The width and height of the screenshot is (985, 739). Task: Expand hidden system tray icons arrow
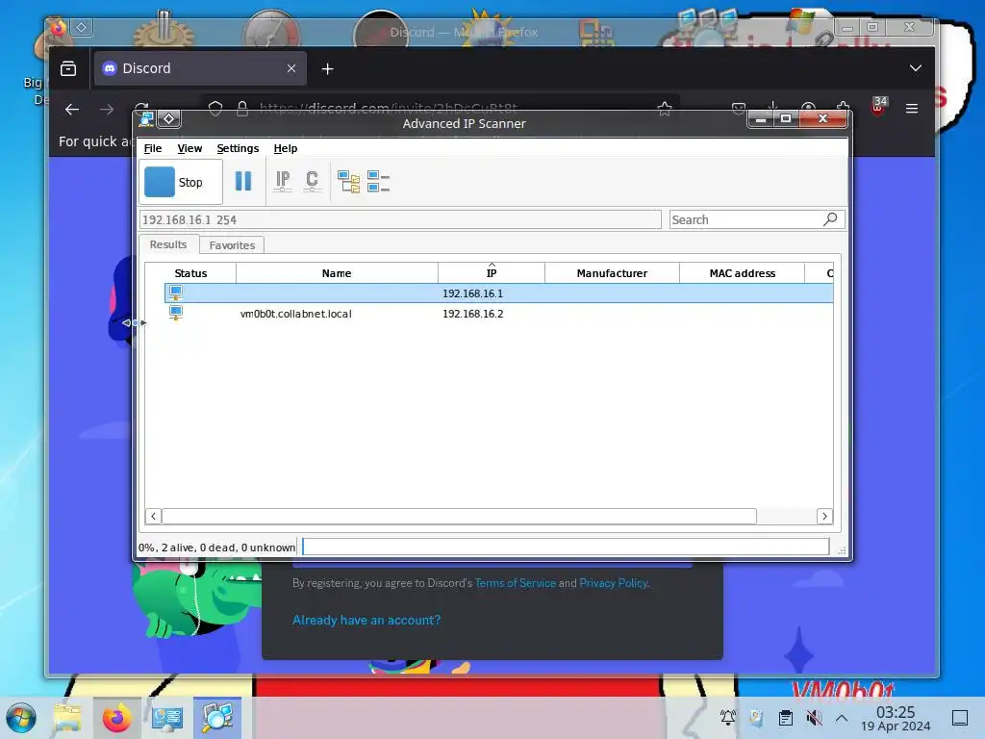(842, 718)
